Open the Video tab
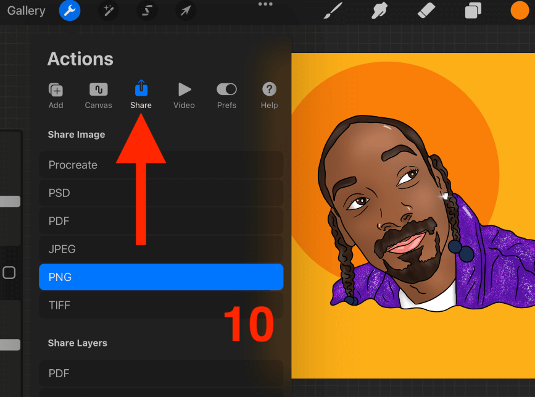 184,96
